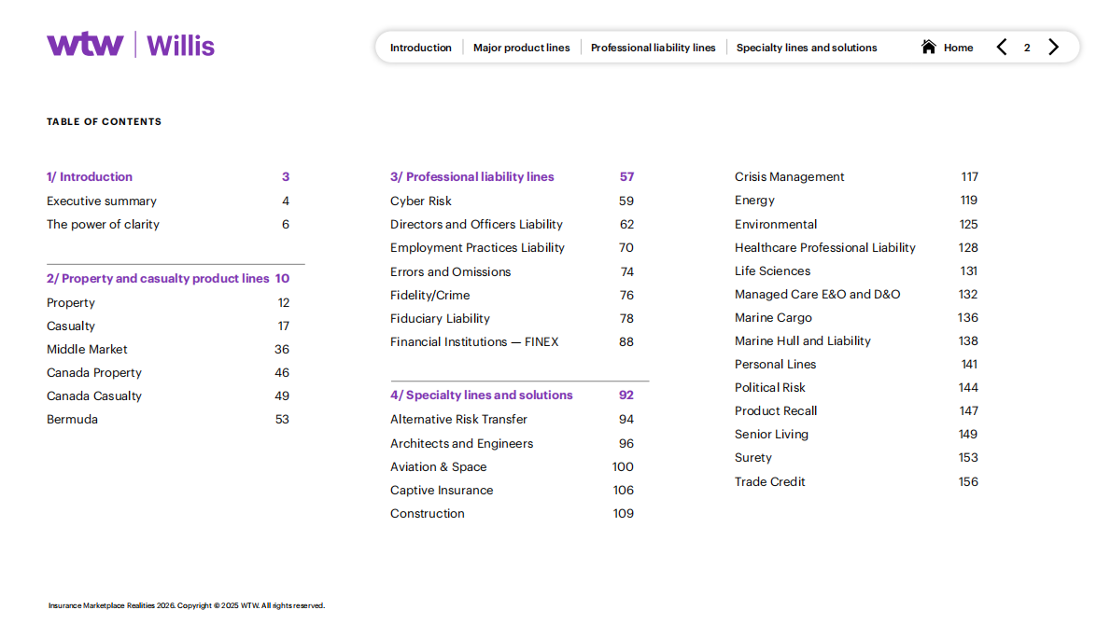The image size is (1111, 624).
Task: Go to next page with right arrow
Action: point(1053,47)
